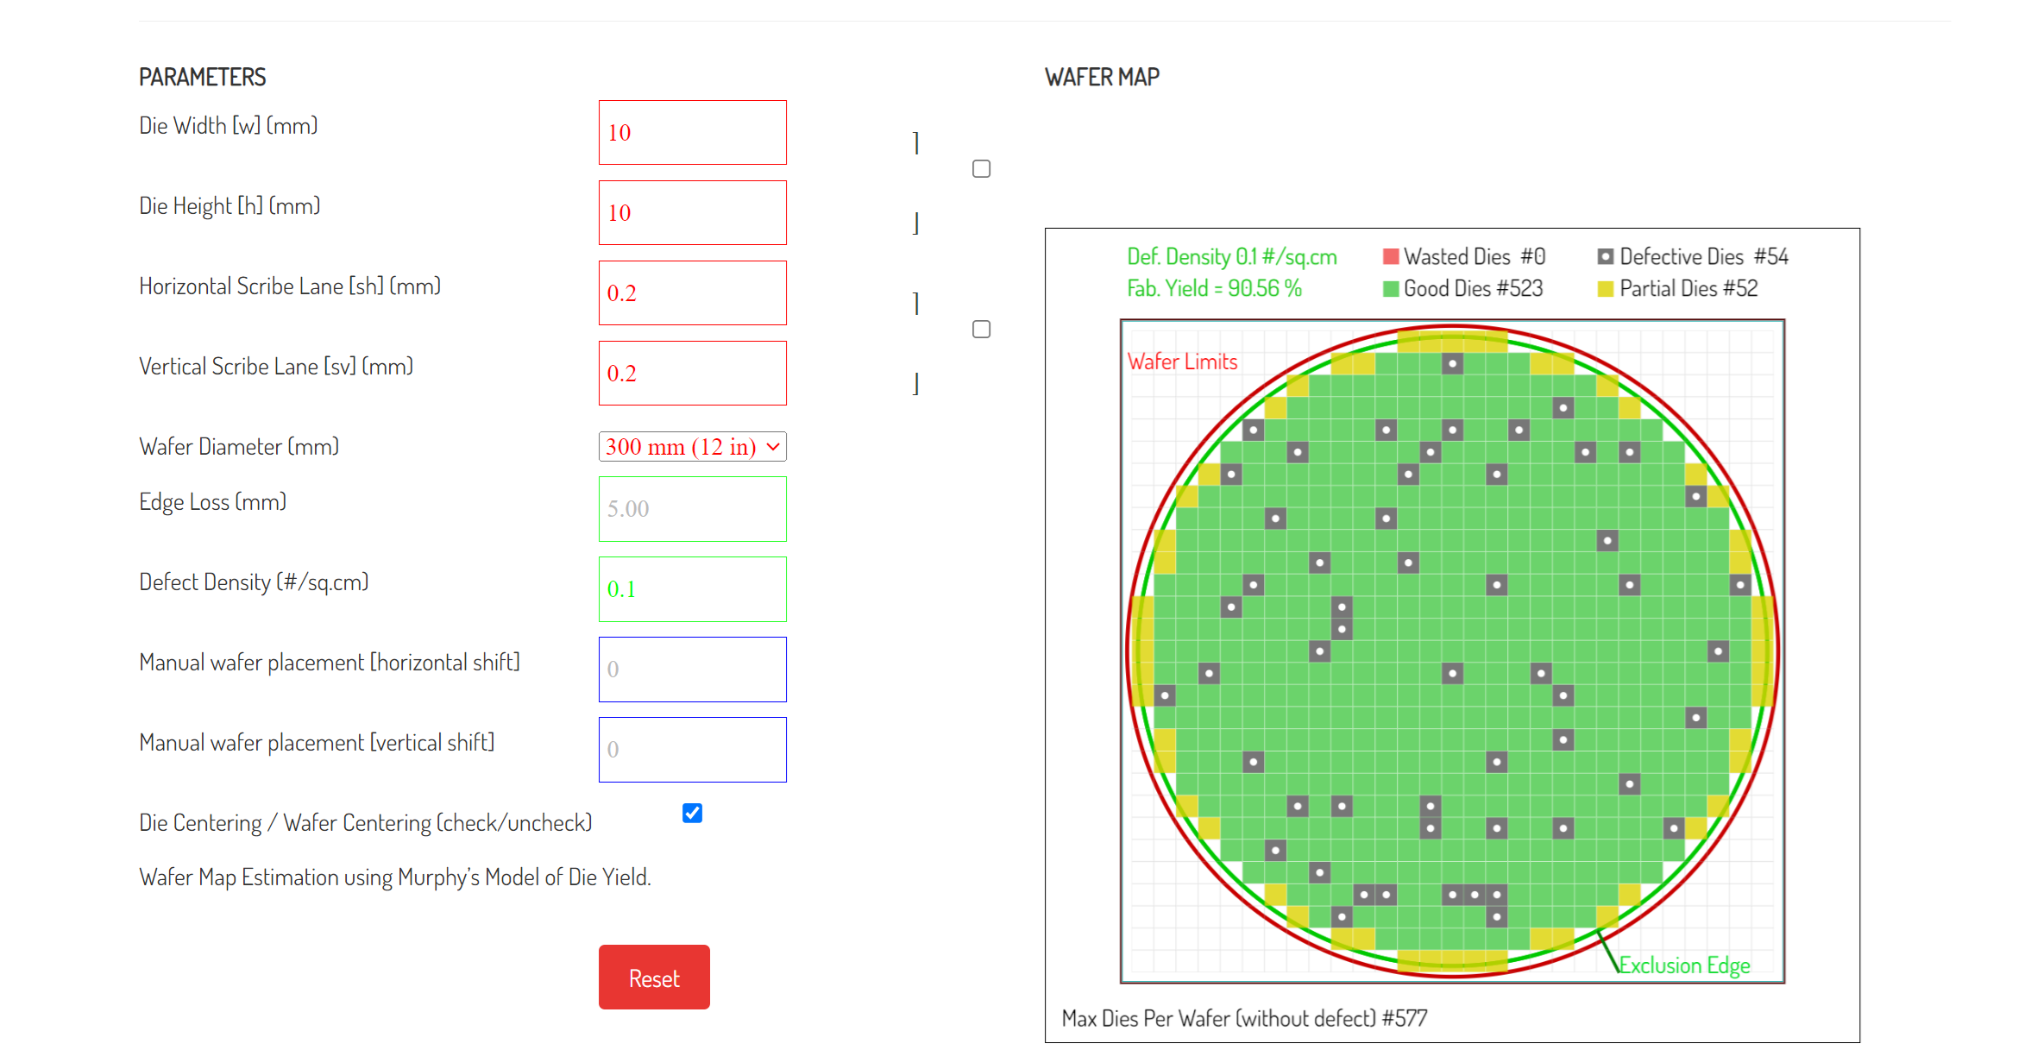Image resolution: width=2031 pixels, height=1050 pixels.
Task: Click the gray Defective Dies legend icon
Action: [x=1605, y=256]
